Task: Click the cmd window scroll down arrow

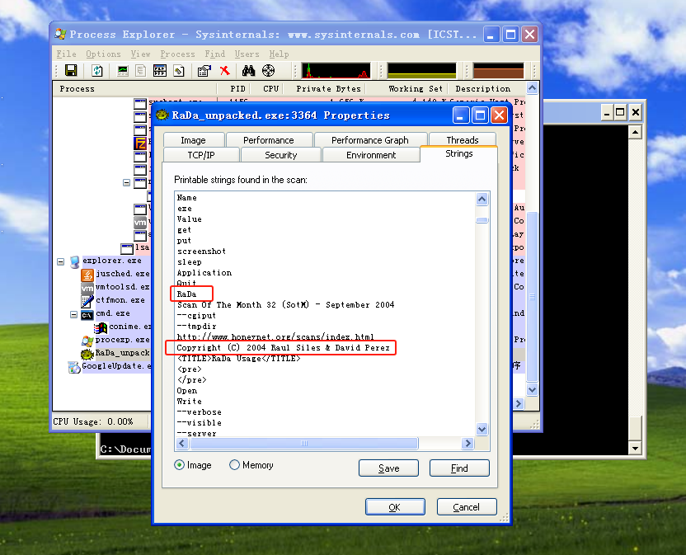Action: [635, 448]
